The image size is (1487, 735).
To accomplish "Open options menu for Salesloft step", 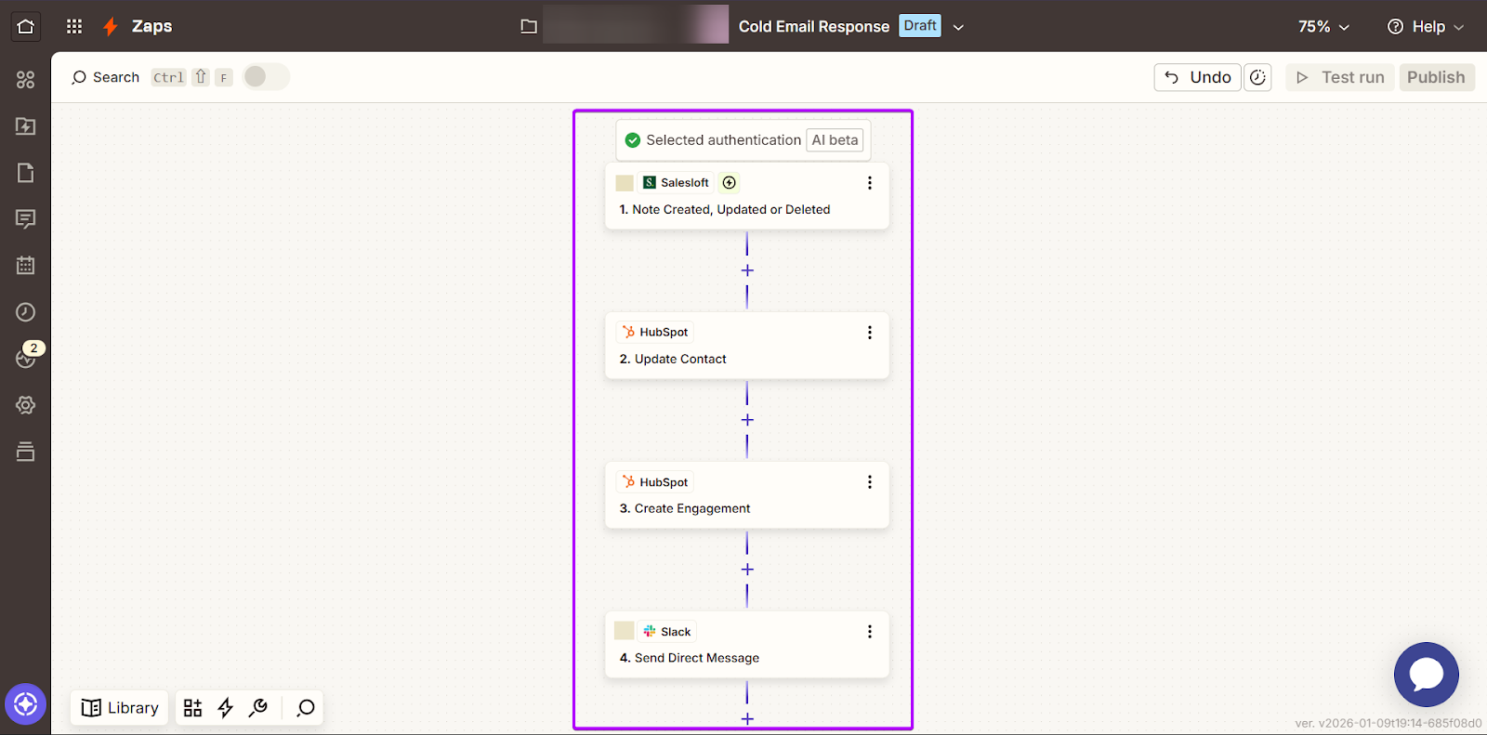I will click(870, 183).
